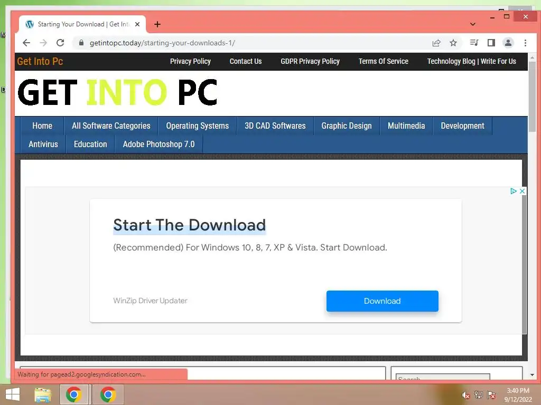Open Education category
Viewport: 541px width, 405px height.
pos(90,144)
